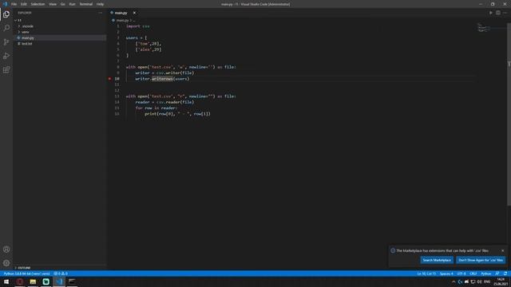Viewport: 511px width, 287px height.
Task: Open the Go menu
Action: point(62,4)
